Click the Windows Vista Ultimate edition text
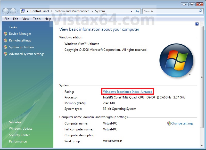 point(82,44)
